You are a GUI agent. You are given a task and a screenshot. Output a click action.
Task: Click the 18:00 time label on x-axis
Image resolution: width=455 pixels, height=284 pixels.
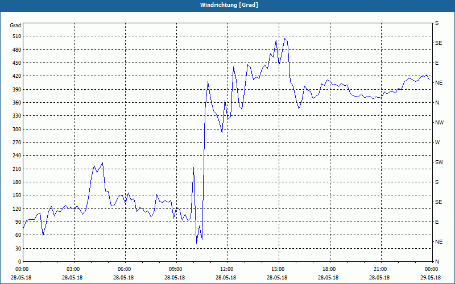coord(330,269)
